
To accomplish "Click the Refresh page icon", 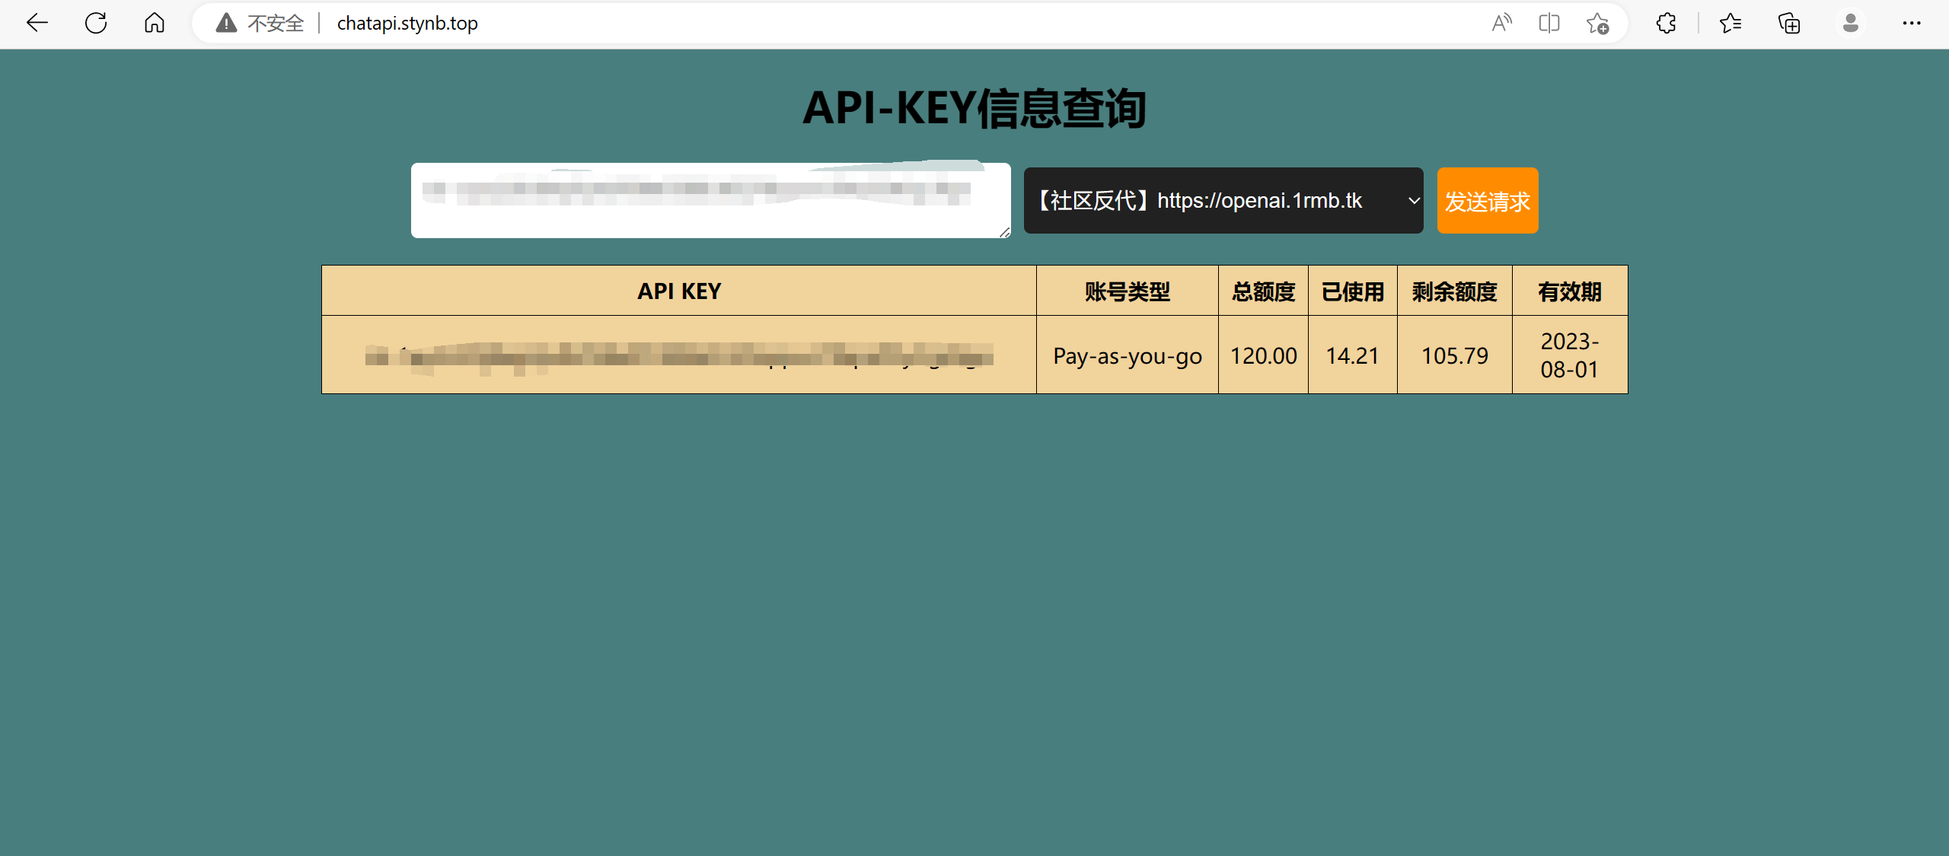I will pyautogui.click(x=96, y=23).
